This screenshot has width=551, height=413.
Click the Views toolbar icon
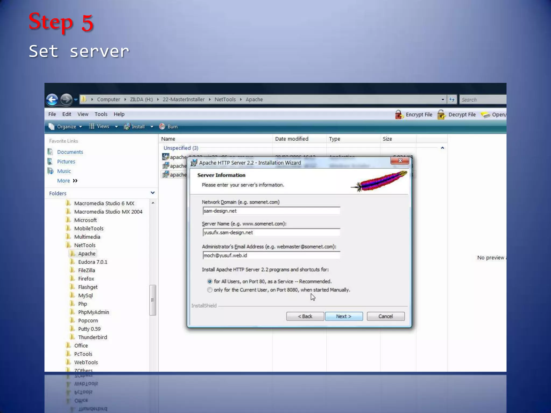pyautogui.click(x=91, y=126)
